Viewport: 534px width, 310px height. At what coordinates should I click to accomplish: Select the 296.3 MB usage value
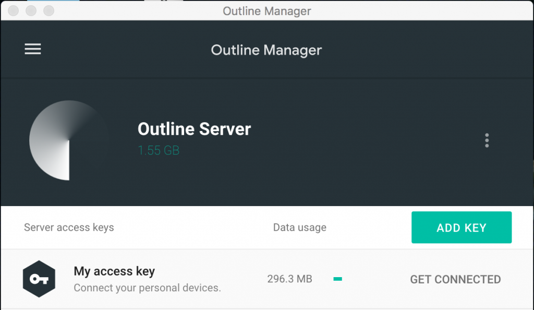point(289,279)
